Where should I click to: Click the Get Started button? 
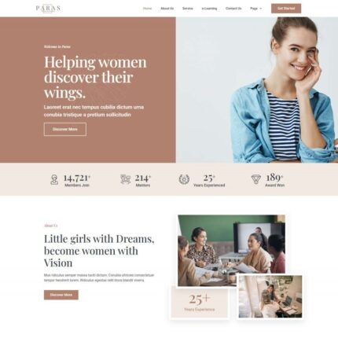coord(286,9)
